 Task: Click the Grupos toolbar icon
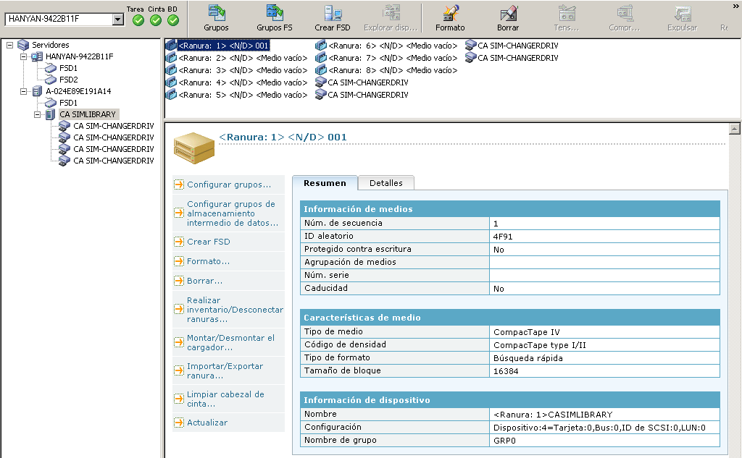tap(216, 13)
